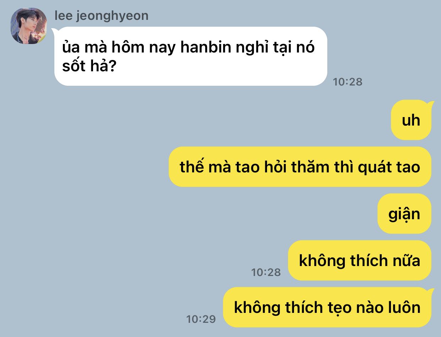Tap the sender name lee jeonghyeon

tap(101, 16)
